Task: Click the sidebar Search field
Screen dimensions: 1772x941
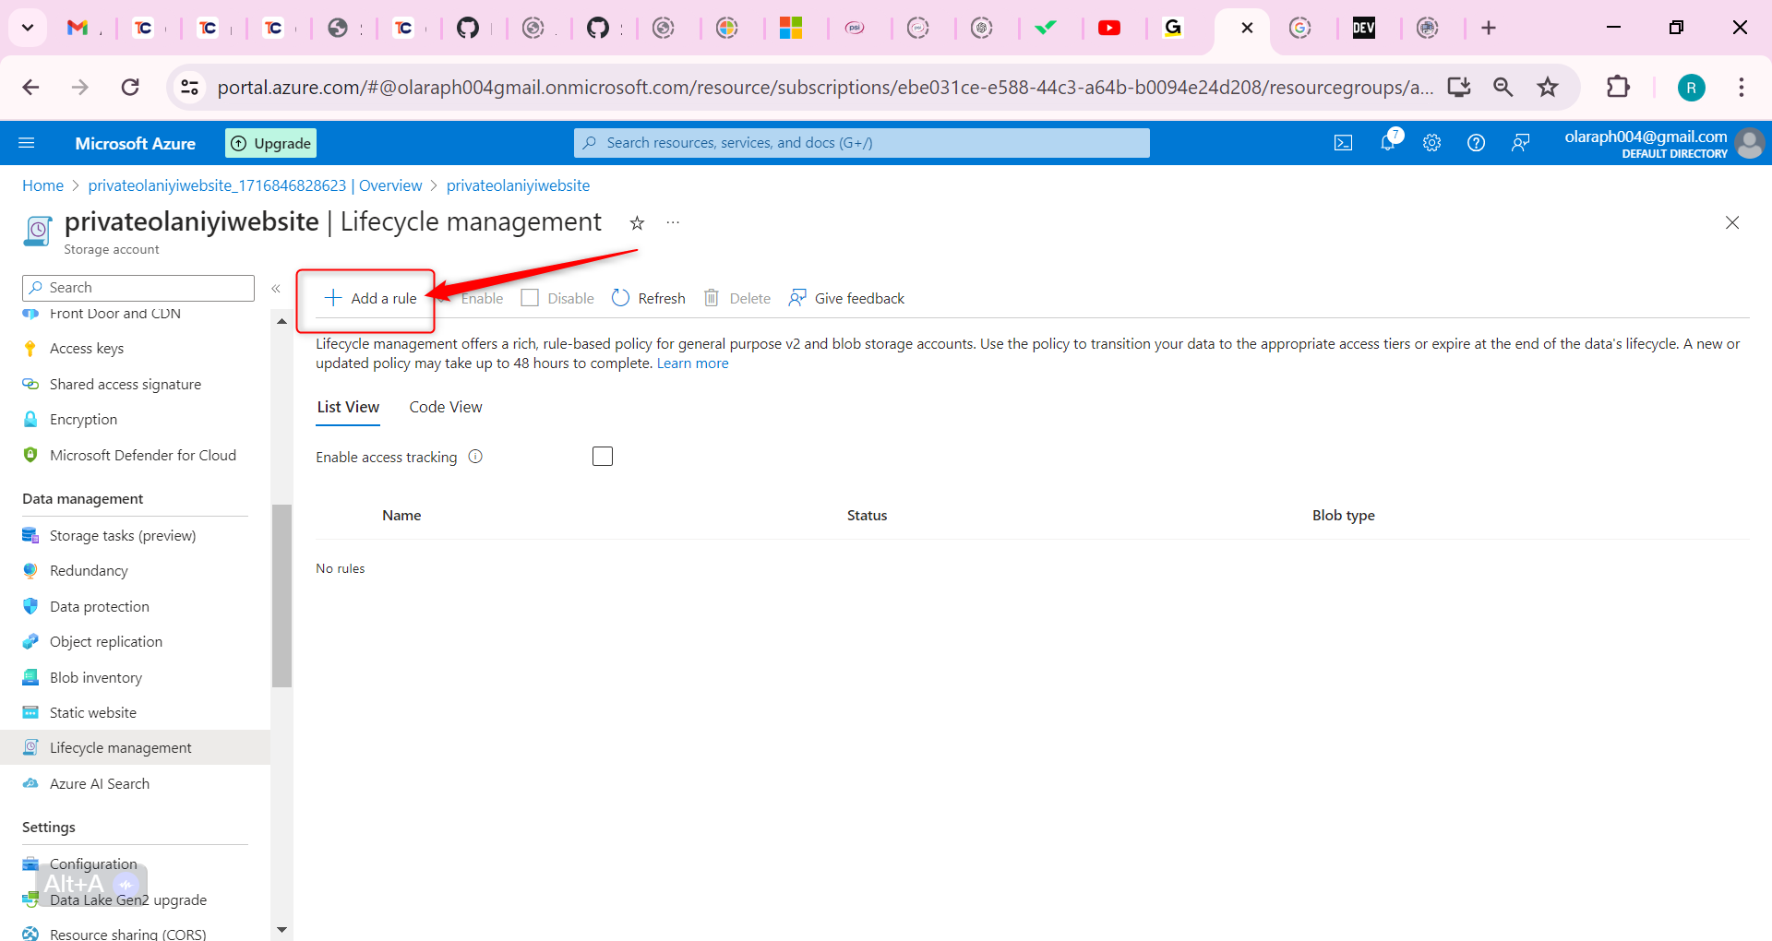Action: coord(138,288)
